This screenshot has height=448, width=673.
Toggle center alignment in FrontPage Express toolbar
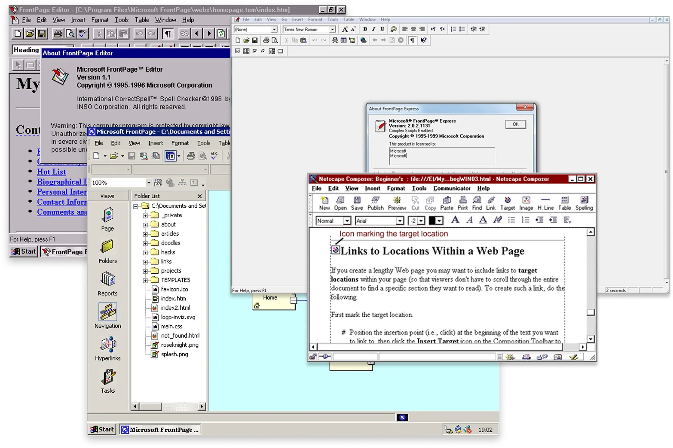pos(413,29)
